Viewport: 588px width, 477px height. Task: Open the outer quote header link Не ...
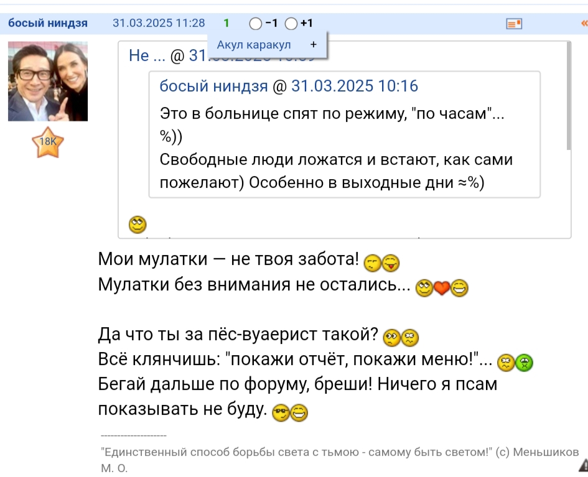tap(147, 55)
